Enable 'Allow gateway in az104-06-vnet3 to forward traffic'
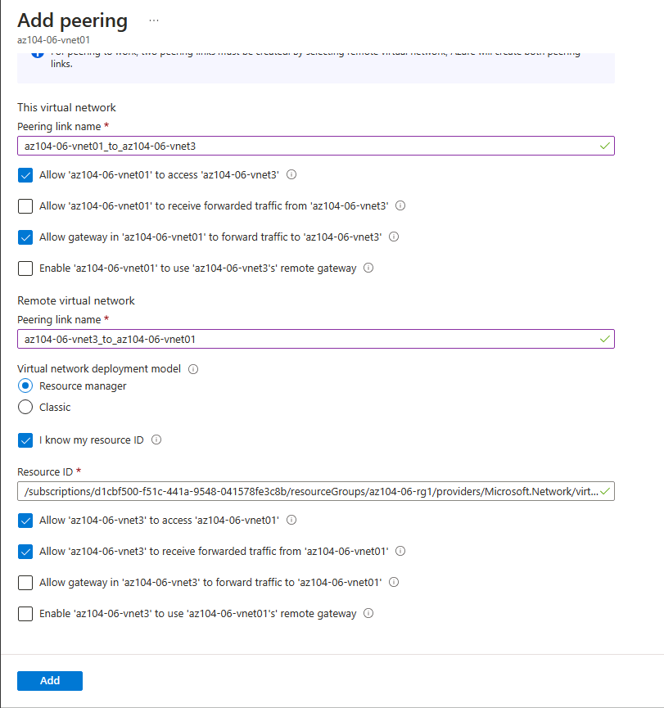 (25, 582)
